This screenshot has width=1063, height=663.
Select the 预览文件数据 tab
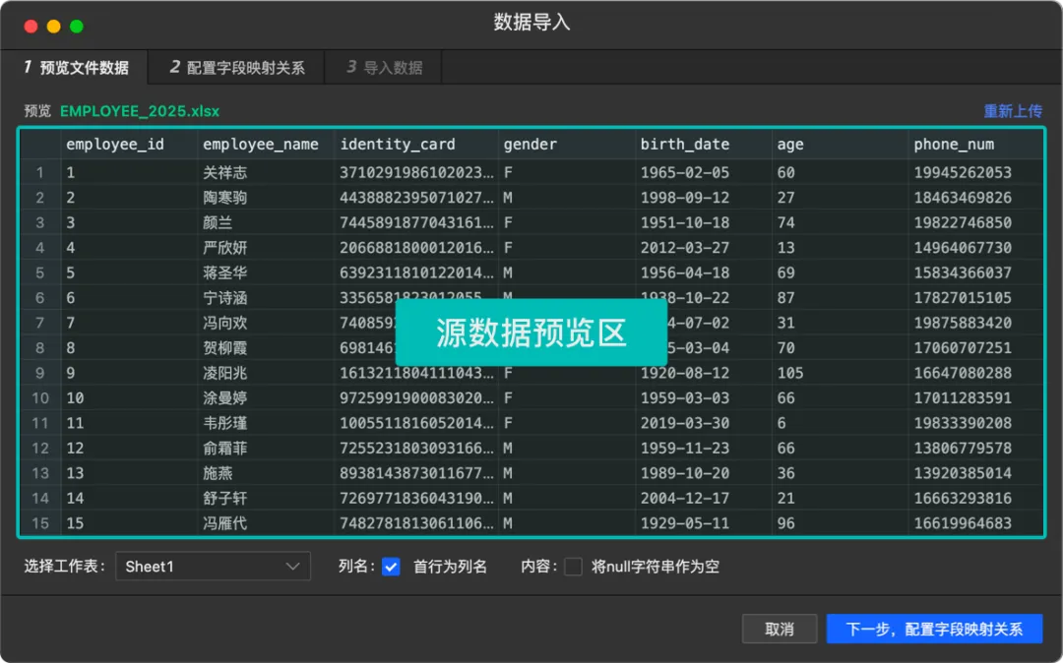tap(78, 67)
